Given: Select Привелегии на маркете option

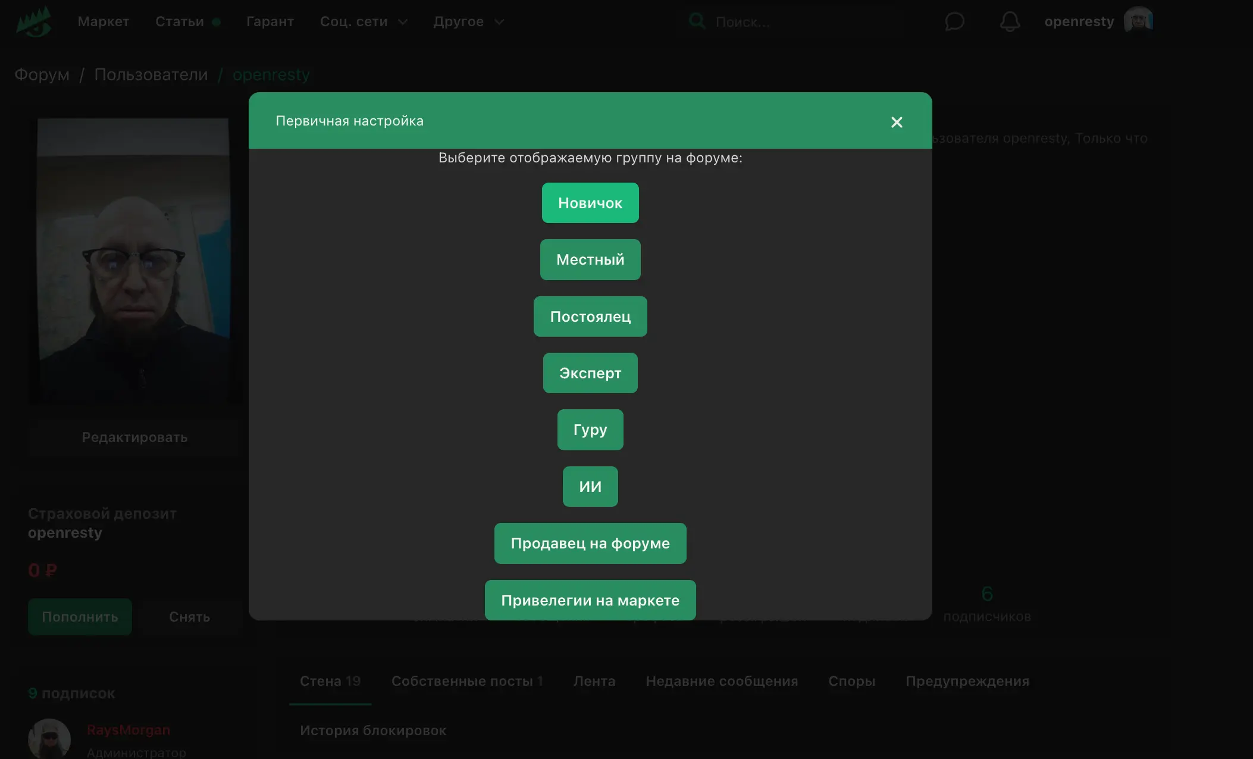Looking at the screenshot, I should click(x=590, y=600).
